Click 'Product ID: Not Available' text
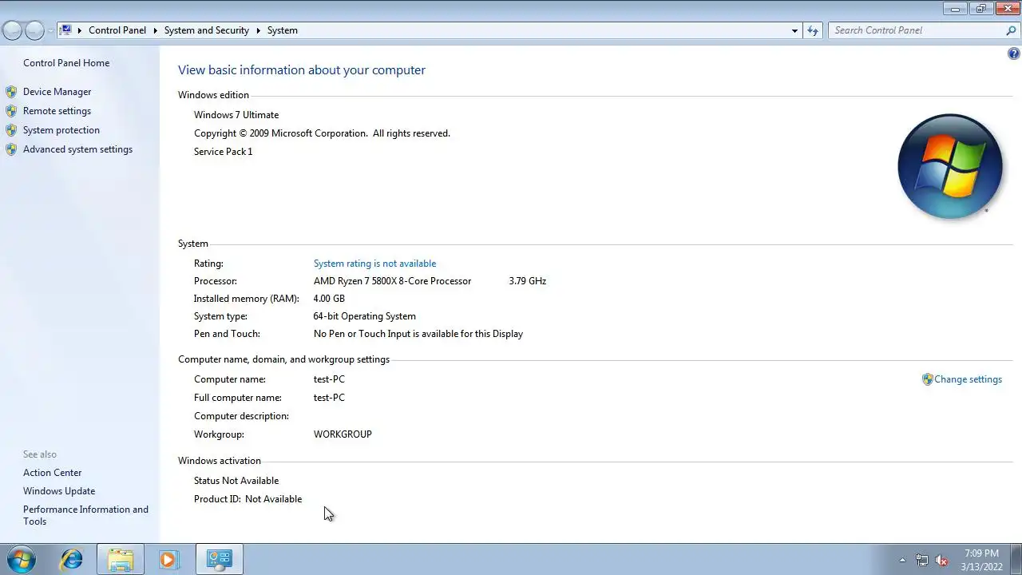Viewport: 1022px width, 575px height. tap(248, 499)
